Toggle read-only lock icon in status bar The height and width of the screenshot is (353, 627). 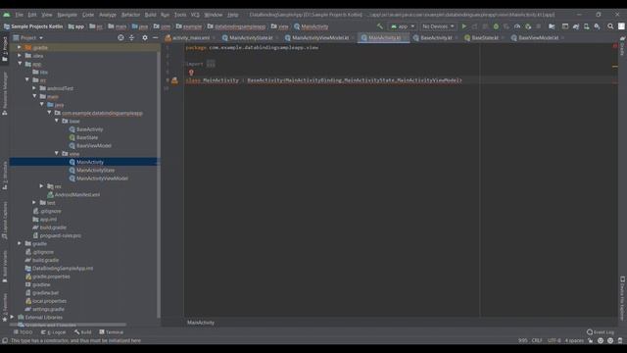(x=590, y=340)
